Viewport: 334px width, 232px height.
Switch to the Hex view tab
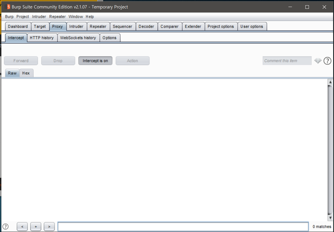[26, 73]
